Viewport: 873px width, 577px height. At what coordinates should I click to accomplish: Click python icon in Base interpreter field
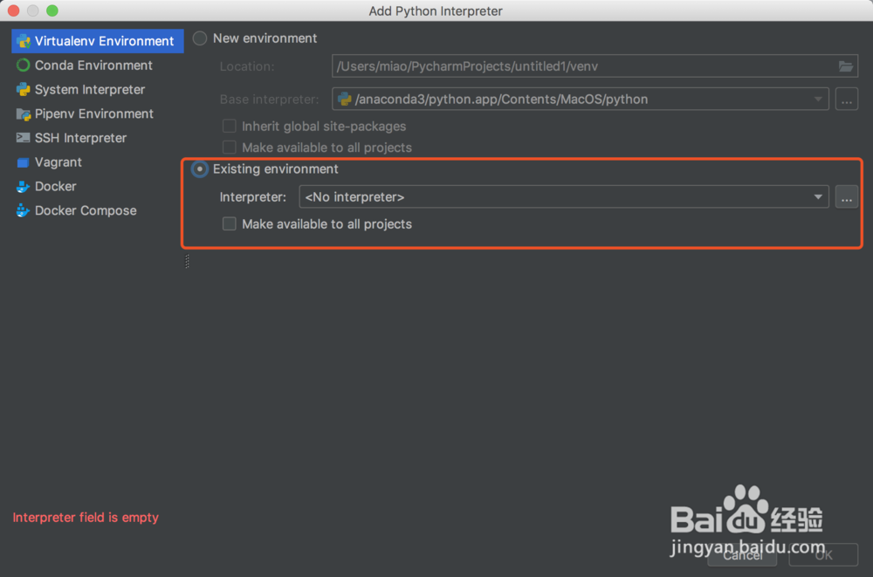pyautogui.click(x=345, y=100)
